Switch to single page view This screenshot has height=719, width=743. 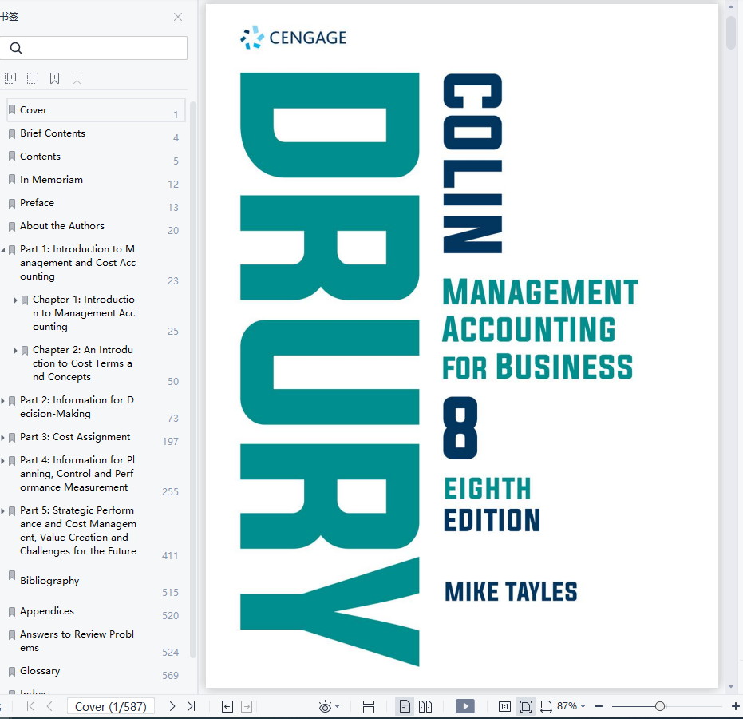click(x=405, y=707)
